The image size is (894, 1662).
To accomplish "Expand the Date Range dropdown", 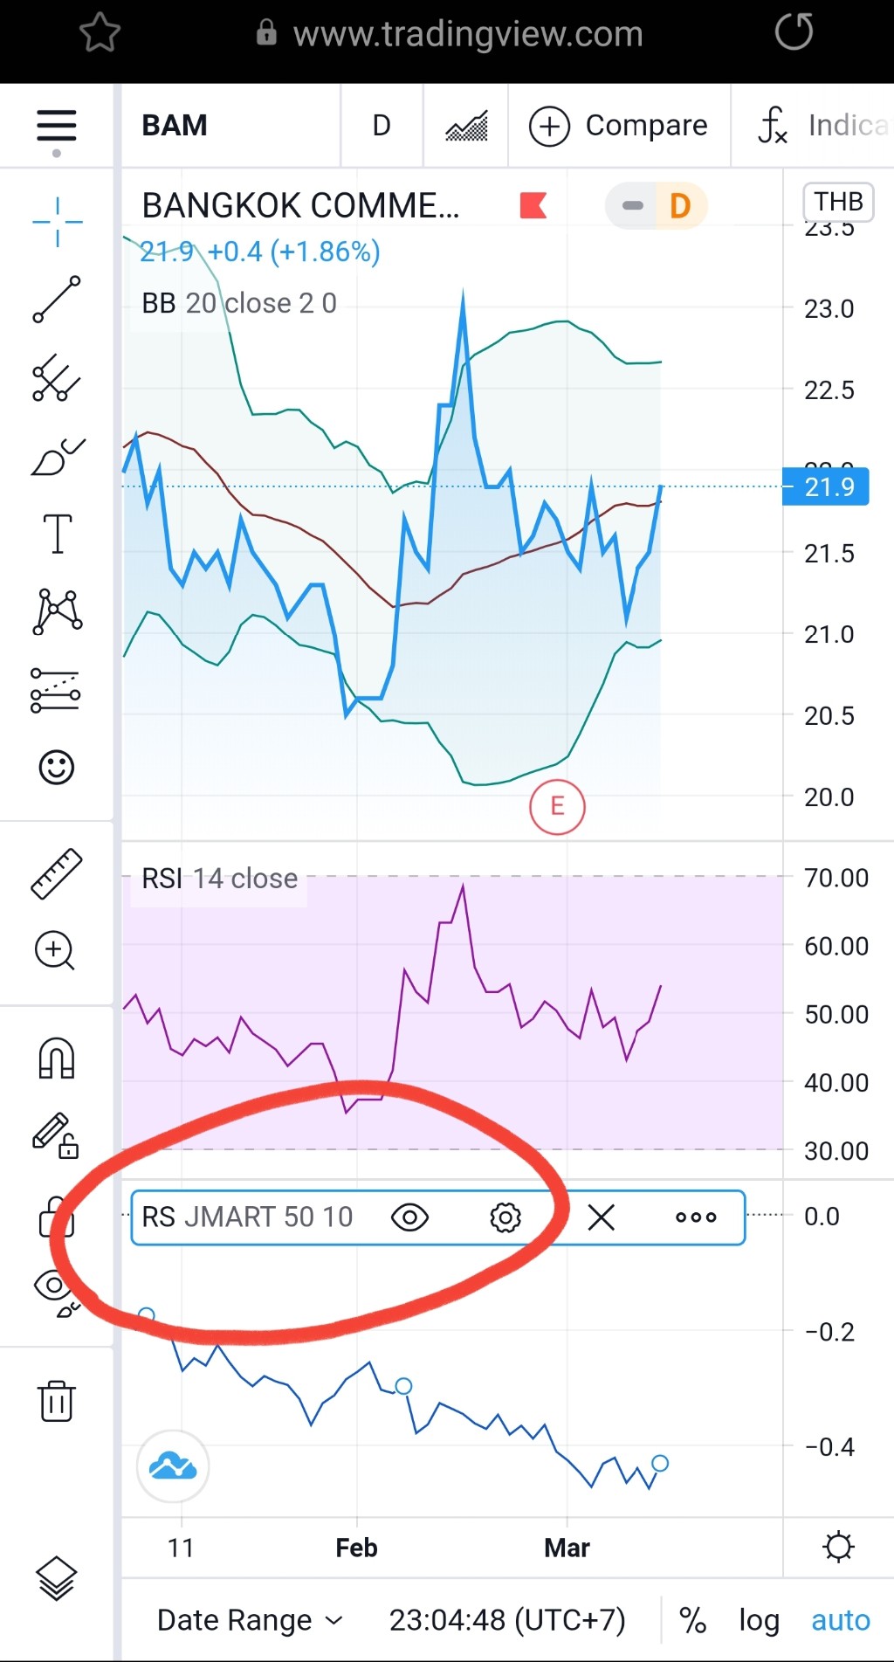I will [250, 1620].
